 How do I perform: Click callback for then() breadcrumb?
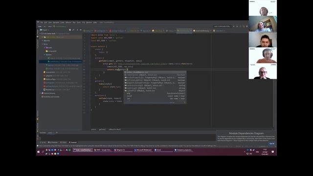click(x=114, y=130)
